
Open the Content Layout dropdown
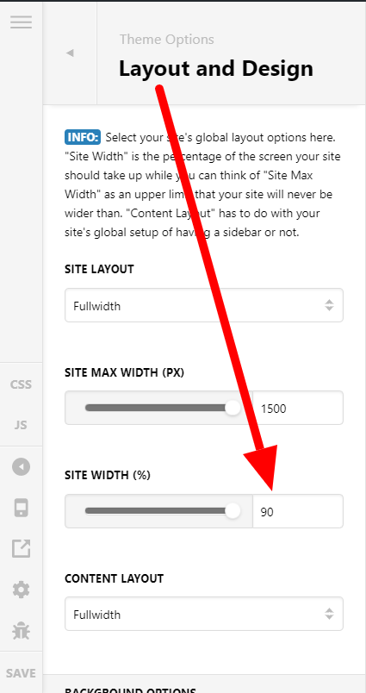point(204,614)
